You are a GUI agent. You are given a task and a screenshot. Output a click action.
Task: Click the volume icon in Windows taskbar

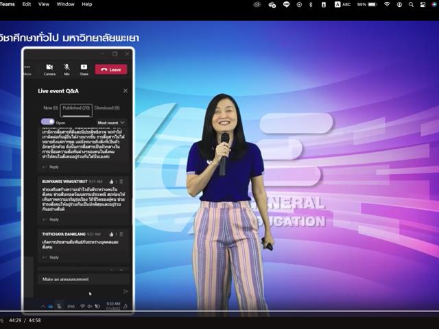coord(90,306)
